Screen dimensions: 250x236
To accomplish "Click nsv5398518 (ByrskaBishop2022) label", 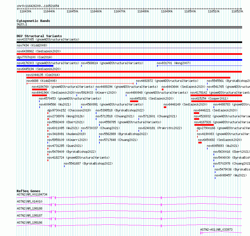I will (x=120, y=110).
